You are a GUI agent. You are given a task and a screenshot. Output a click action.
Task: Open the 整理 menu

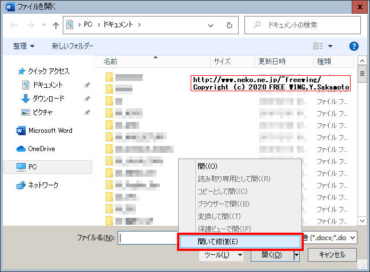pyautogui.click(x=23, y=46)
